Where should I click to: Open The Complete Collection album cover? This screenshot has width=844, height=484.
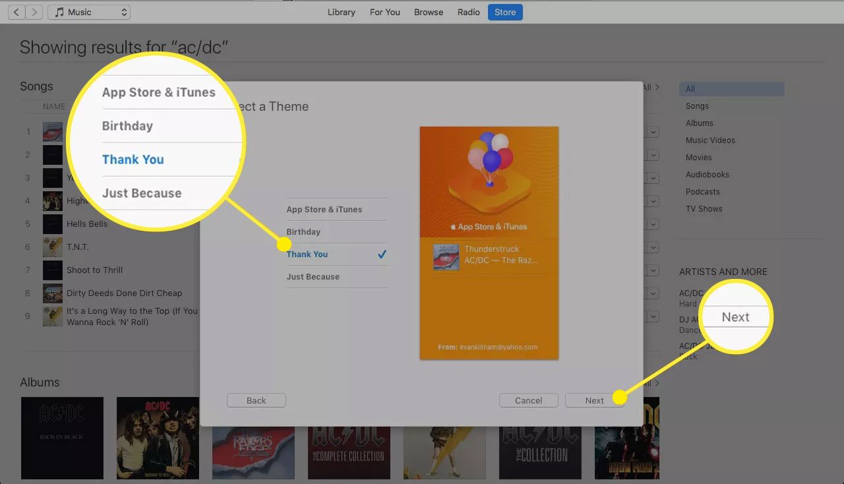click(349, 453)
